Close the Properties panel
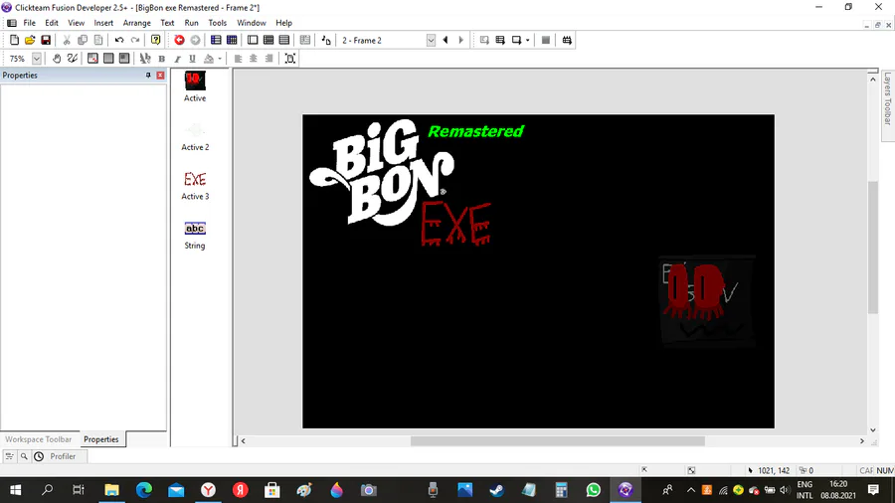 pyautogui.click(x=160, y=76)
